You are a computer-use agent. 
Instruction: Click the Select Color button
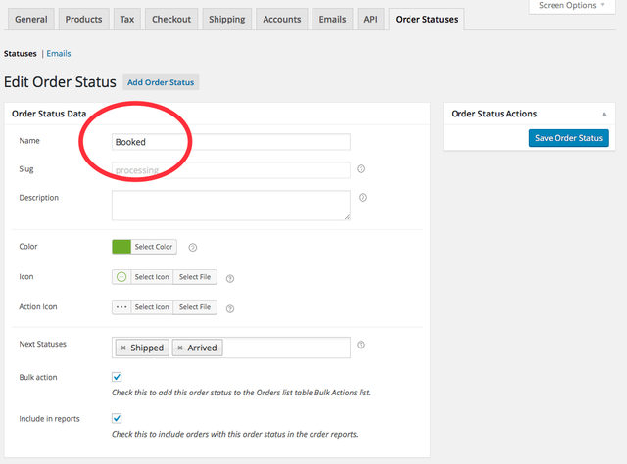point(154,247)
